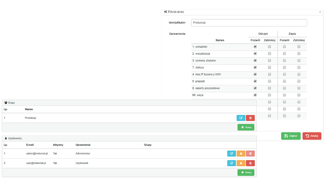Enable Zapis Pozwól for statusy
The width and height of the screenshot is (329, 192).
click(284, 67)
